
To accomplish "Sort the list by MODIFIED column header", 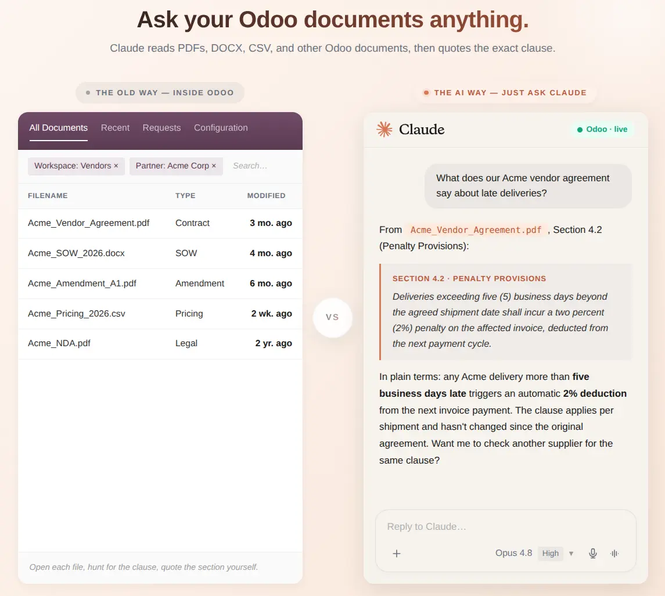I will (x=266, y=196).
